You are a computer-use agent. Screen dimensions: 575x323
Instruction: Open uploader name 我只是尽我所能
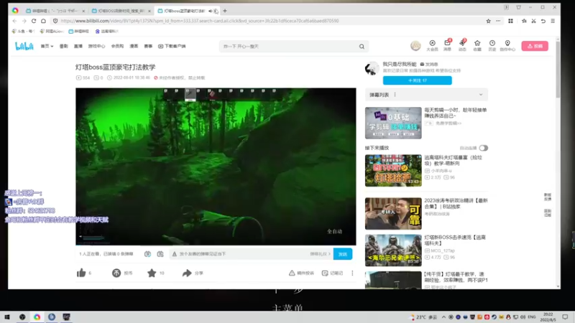[400, 64]
